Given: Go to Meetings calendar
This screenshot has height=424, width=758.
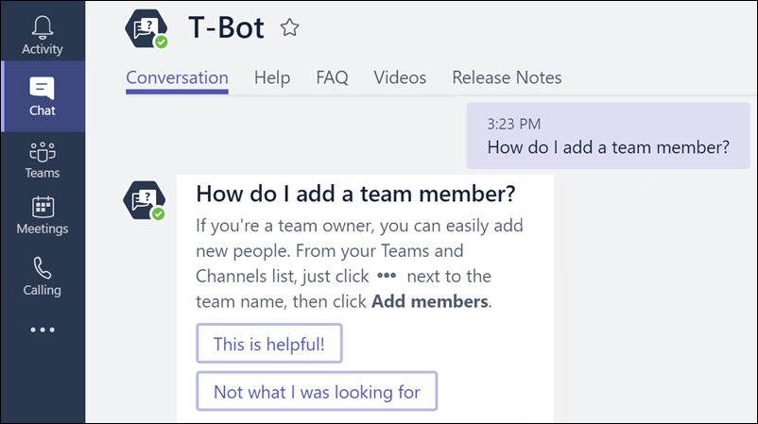Looking at the screenshot, I should point(43,215).
